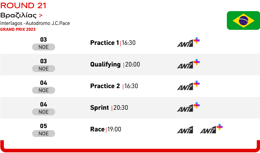Click the NOE badge for Practice 1
The width and height of the screenshot is (260, 153).
pyautogui.click(x=44, y=47)
